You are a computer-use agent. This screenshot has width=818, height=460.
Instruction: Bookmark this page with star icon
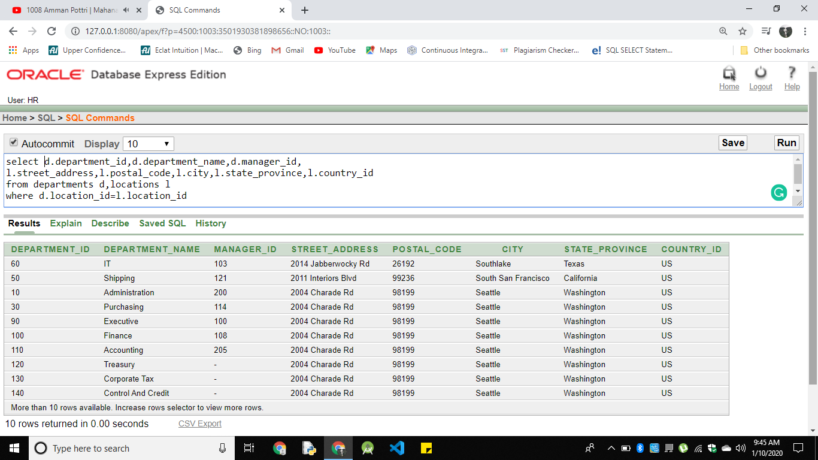pos(743,31)
